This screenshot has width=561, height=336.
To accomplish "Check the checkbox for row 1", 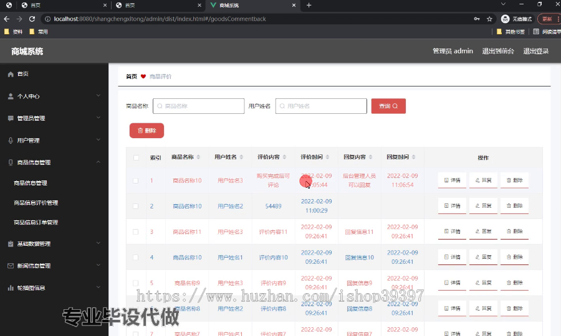I will click(x=136, y=180).
